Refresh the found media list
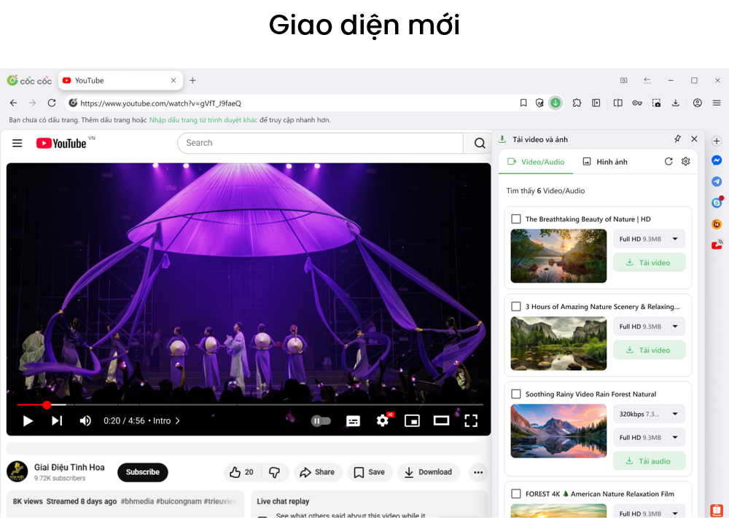 [668, 161]
